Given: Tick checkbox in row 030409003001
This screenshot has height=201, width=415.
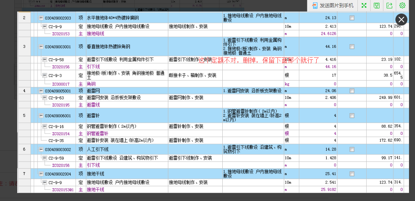Looking at the screenshot, I should [x=352, y=47].
